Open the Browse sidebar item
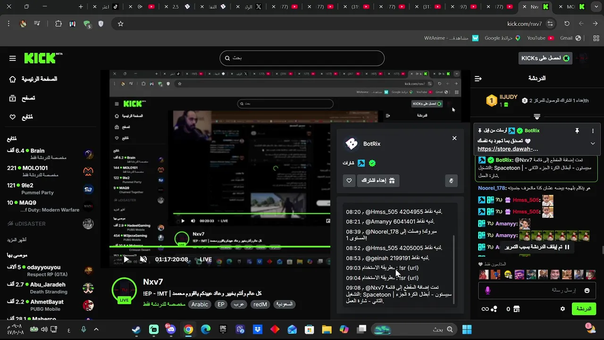Image resolution: width=604 pixels, height=340 pixels. 22,98
